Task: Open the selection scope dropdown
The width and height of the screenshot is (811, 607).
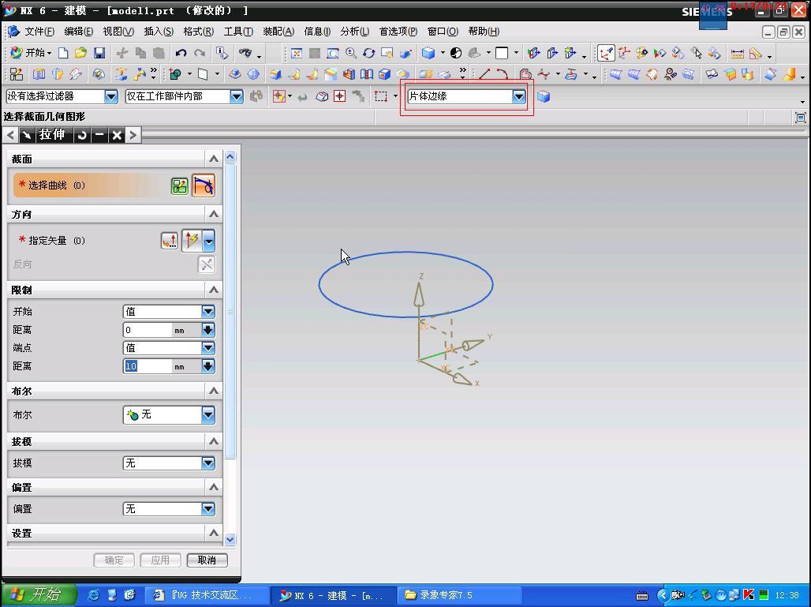Action: pos(237,96)
